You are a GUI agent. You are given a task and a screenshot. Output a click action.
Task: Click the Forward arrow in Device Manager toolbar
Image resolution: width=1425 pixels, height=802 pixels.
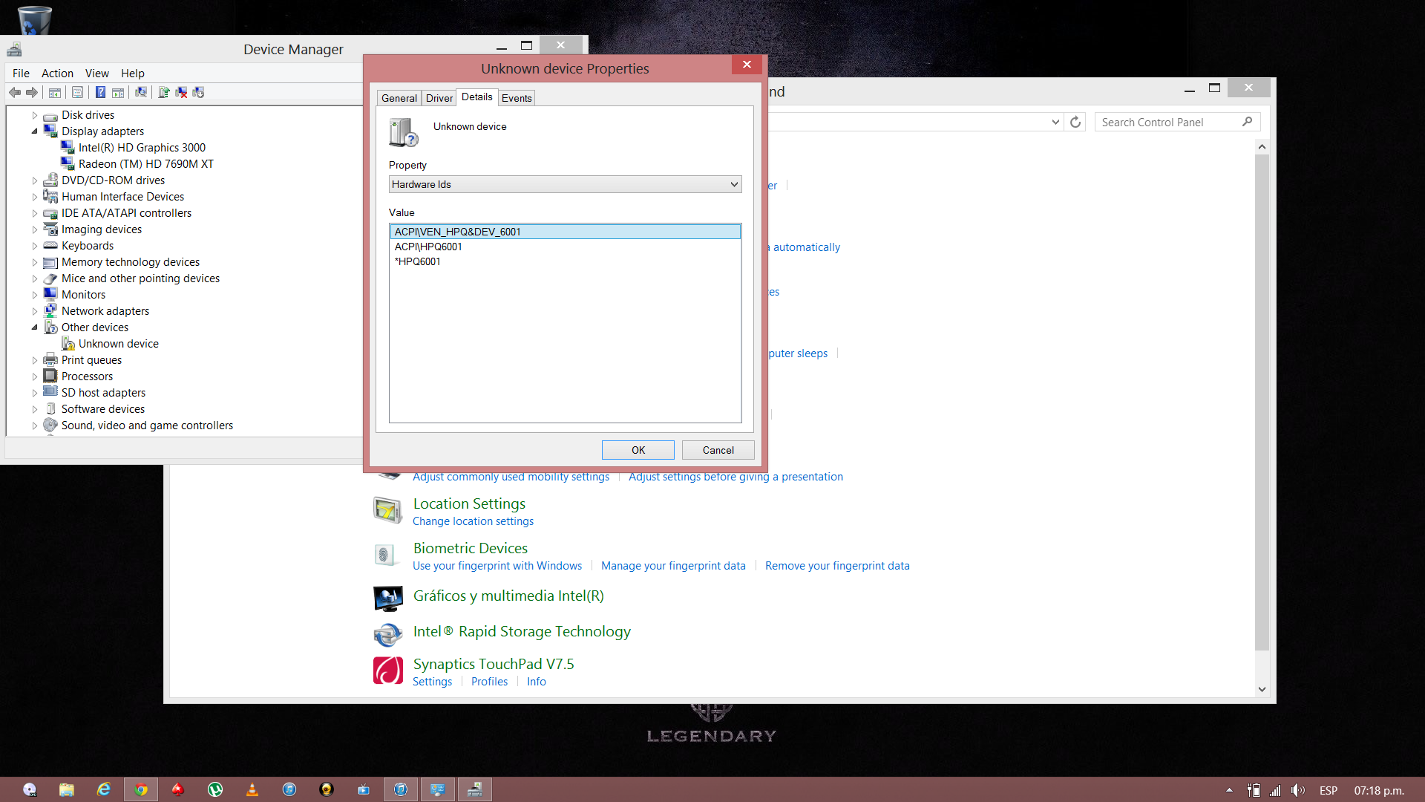(32, 92)
